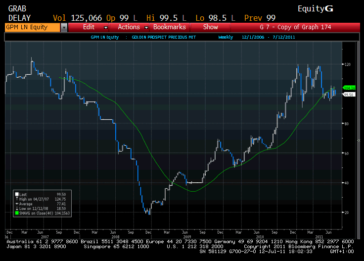Open the GPM LN Equity ticker dropdown arrow

pyautogui.click(x=64, y=27)
